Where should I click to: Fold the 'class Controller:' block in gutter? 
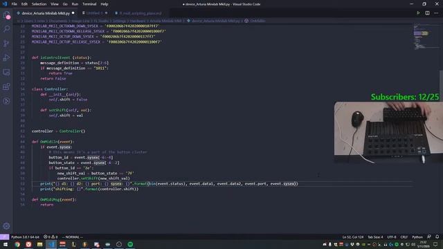pos(28,89)
